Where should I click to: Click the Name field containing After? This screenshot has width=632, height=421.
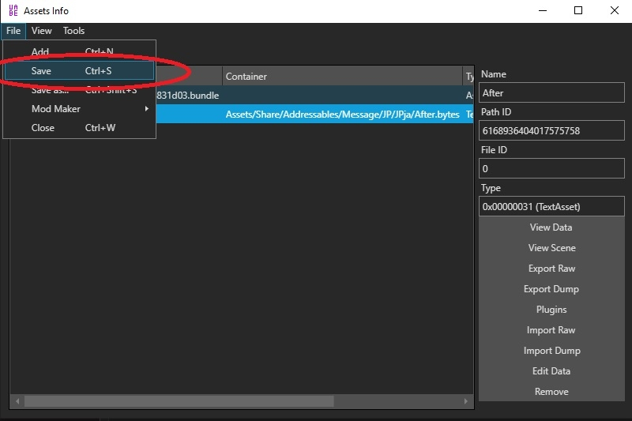tap(551, 93)
